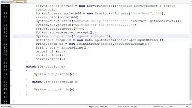Click 'server.accept()' on line 26
Screen dimensions: 192x108
point(78,32)
